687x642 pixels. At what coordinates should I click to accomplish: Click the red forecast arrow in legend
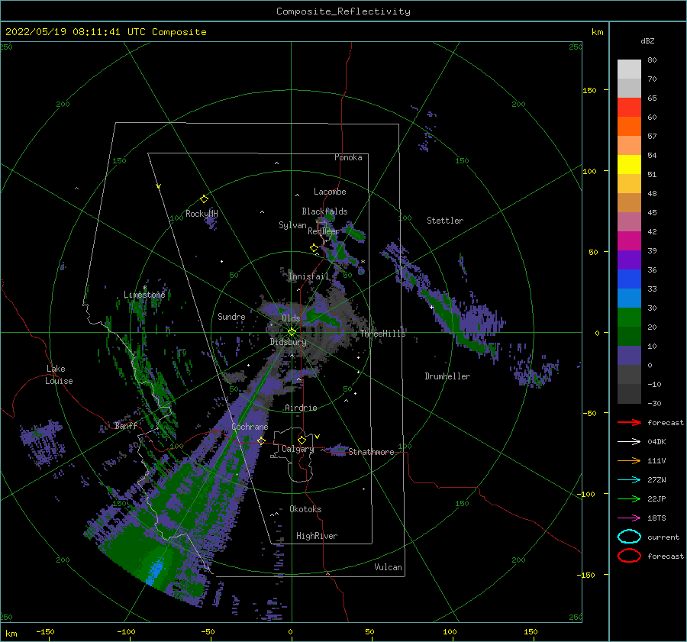629,422
